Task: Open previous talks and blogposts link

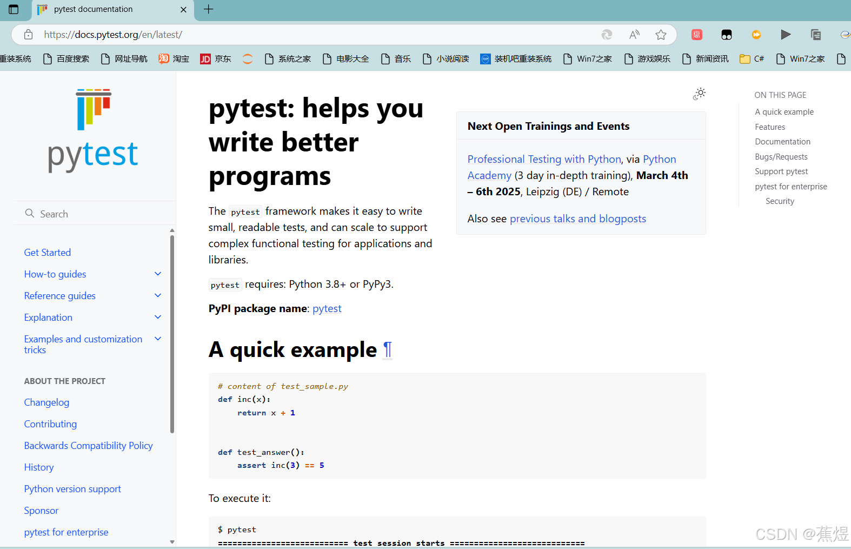Action: click(577, 219)
